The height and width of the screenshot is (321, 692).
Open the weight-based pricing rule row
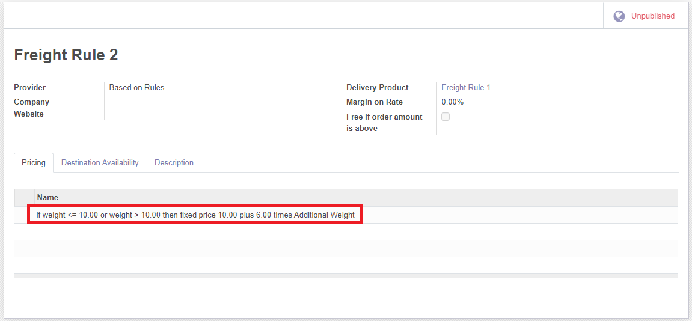195,215
